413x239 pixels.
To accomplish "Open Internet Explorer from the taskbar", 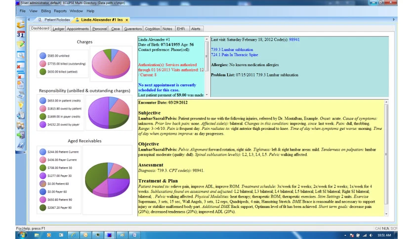I will [73, 235].
